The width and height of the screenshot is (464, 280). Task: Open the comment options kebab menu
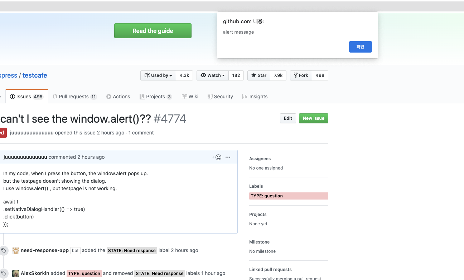(x=228, y=157)
